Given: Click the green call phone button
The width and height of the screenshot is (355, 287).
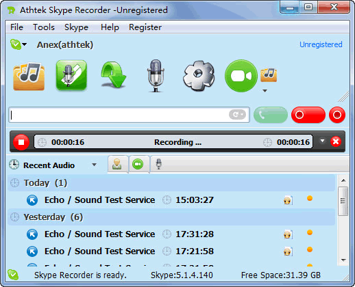Looking at the screenshot, I should (271, 115).
